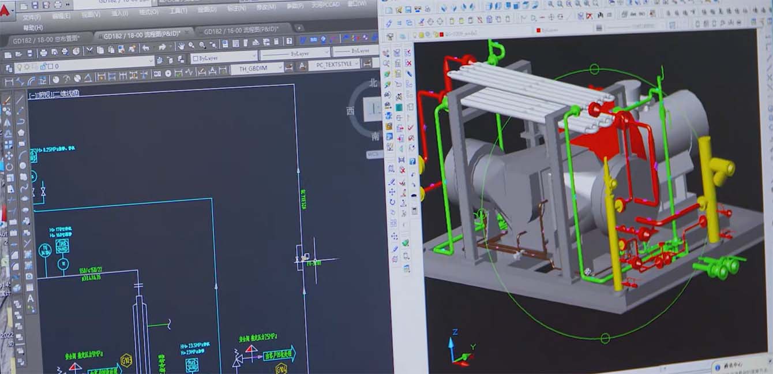Image resolution: width=773 pixels, height=374 pixels.
Task: Click the 南 direction on the view compass
Action: coord(376,137)
